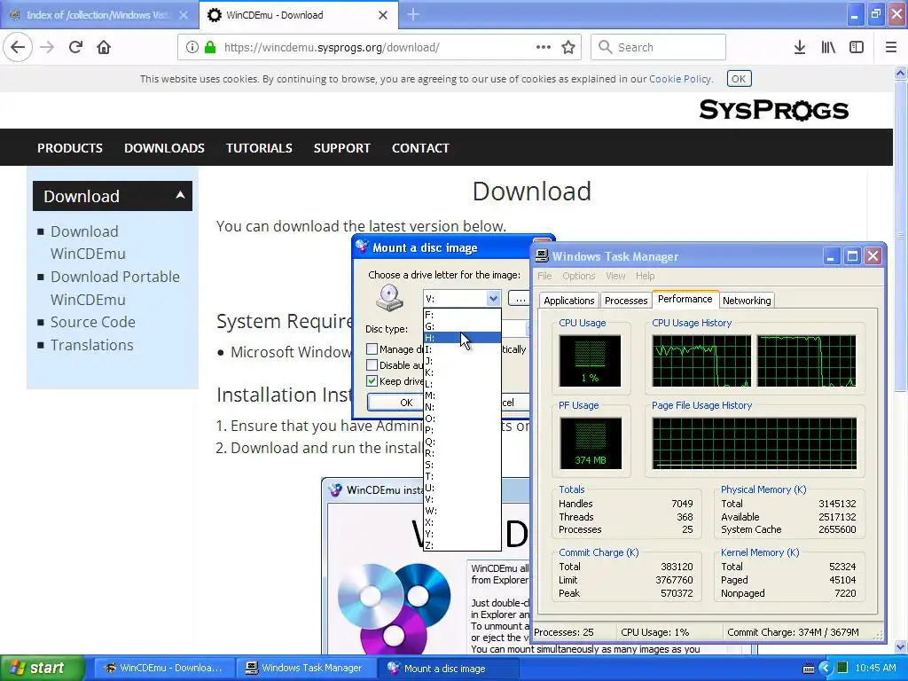Open a new browser tab with plus
The image size is (908, 681).
[413, 15]
